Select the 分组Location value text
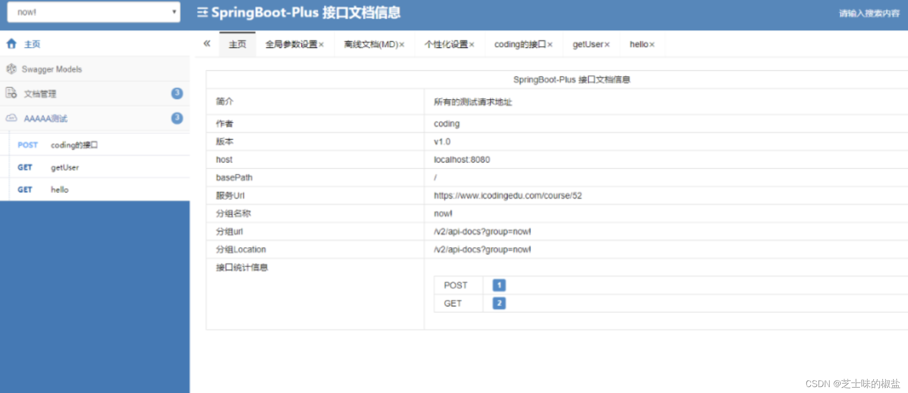The width and height of the screenshot is (908, 393). [x=482, y=249]
